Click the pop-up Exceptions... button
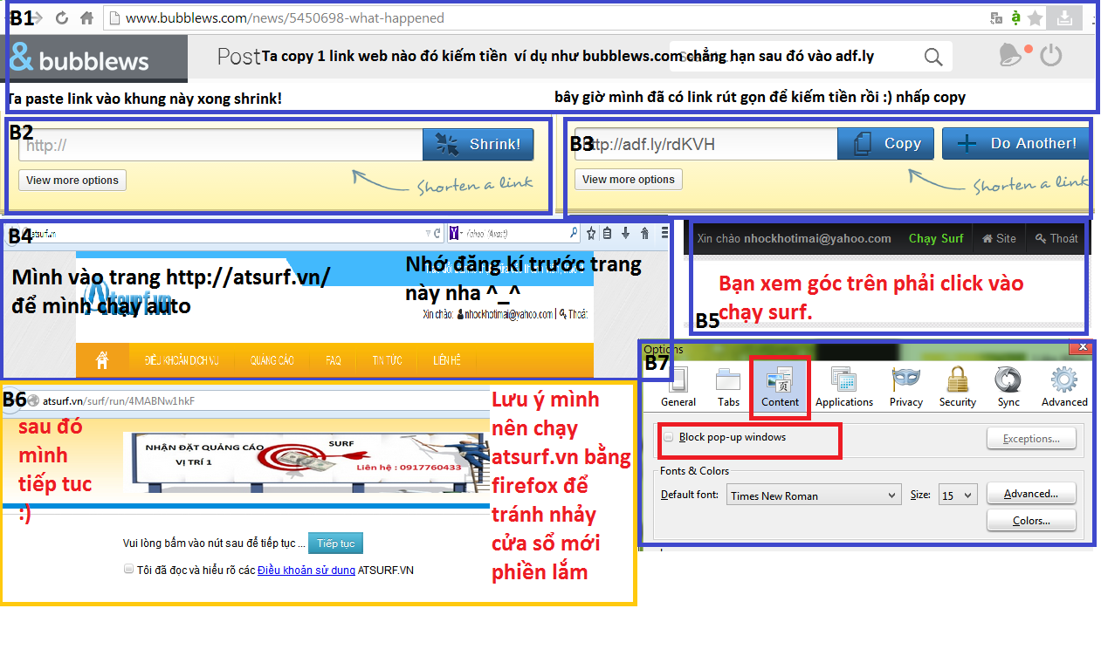This screenshot has height=663, width=1101. coord(1031,439)
